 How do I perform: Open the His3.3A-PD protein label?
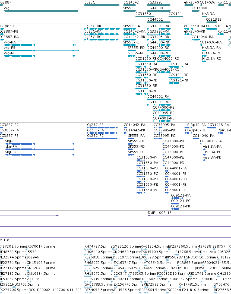(x=212, y=157)
